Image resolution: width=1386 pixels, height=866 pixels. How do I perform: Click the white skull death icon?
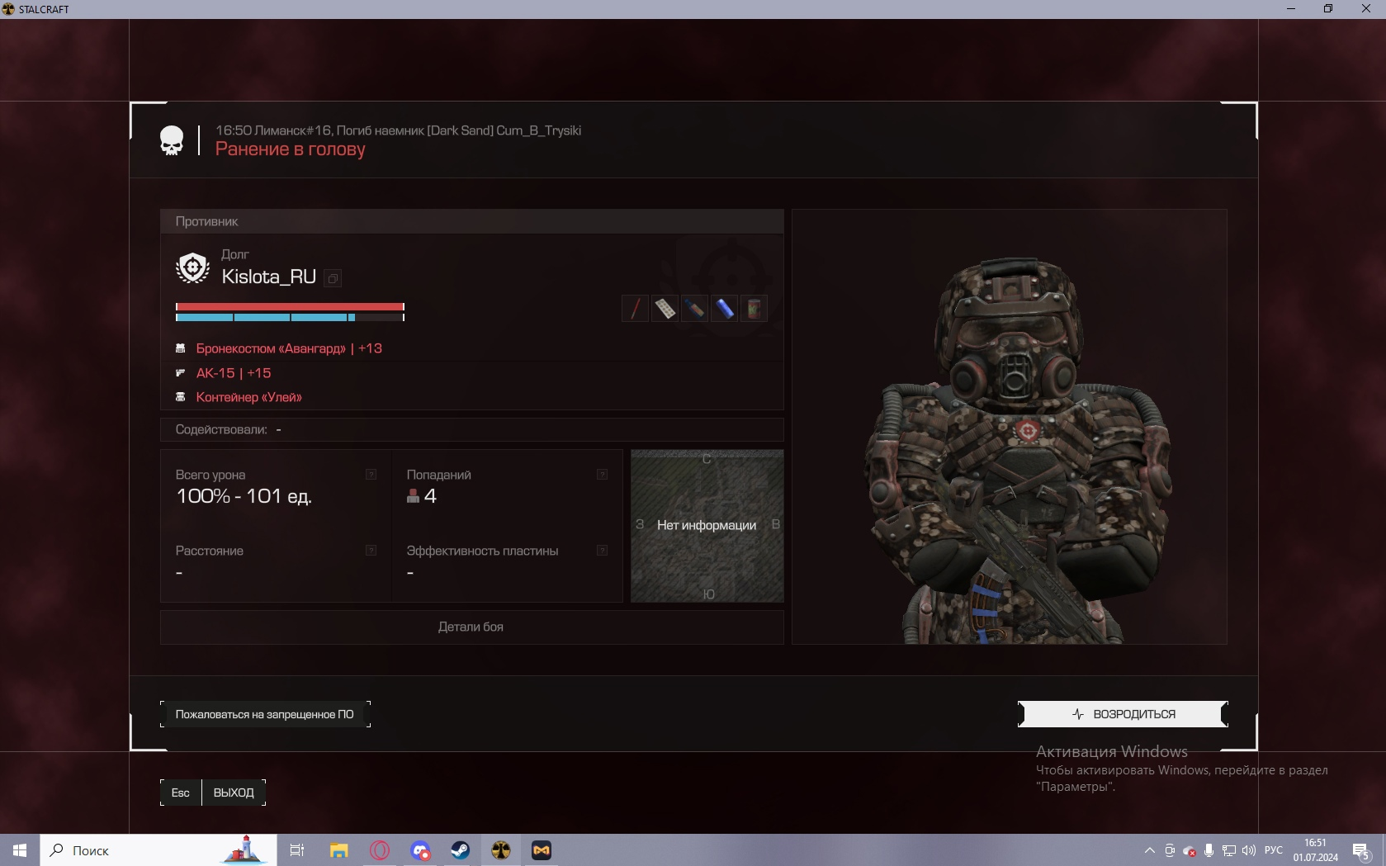172,140
